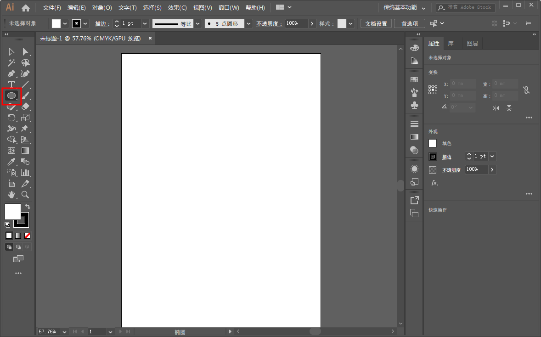Choose the Lasso tool

[x=25, y=63]
